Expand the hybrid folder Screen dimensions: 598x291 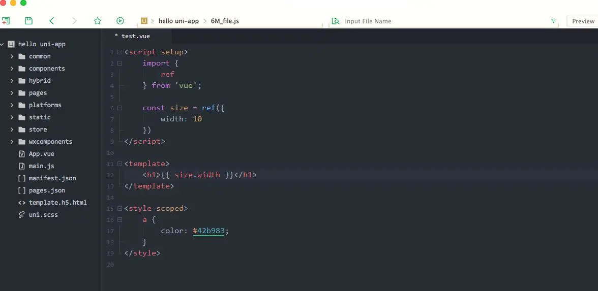12,81
